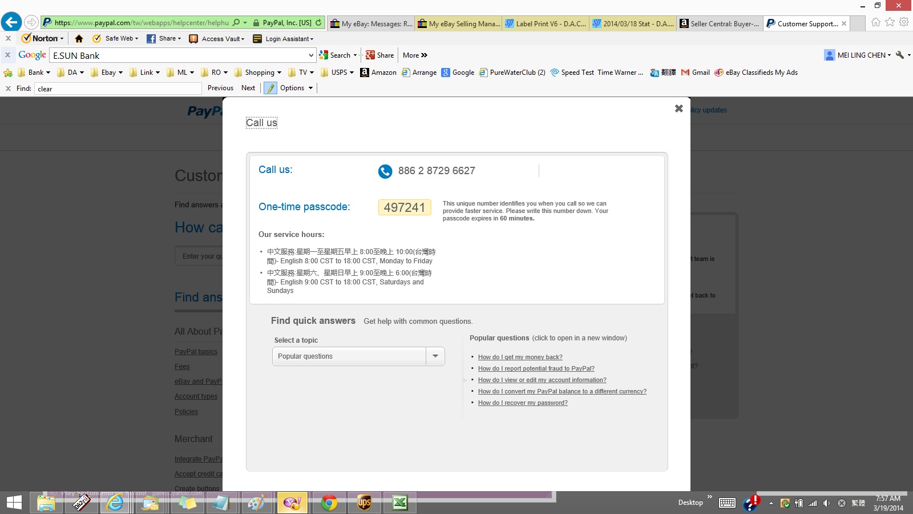Switch to Seller Central: Buyer tab
Screen dimensions: 913x514
(x=720, y=23)
